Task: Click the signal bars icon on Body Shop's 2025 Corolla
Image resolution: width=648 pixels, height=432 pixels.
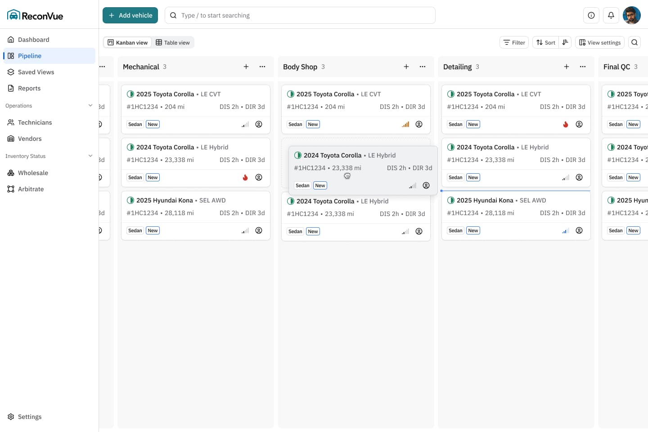Action: pyautogui.click(x=405, y=124)
